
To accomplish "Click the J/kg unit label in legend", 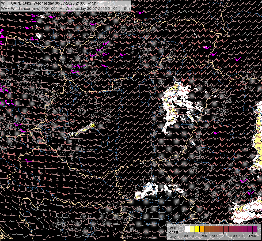I will point(173,237).
